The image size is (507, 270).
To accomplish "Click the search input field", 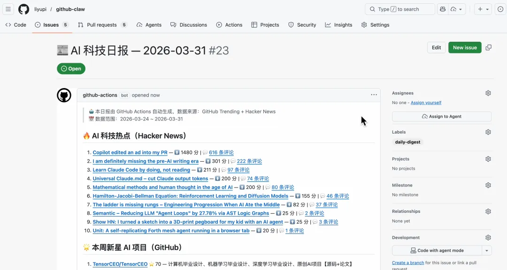I will point(400,9).
